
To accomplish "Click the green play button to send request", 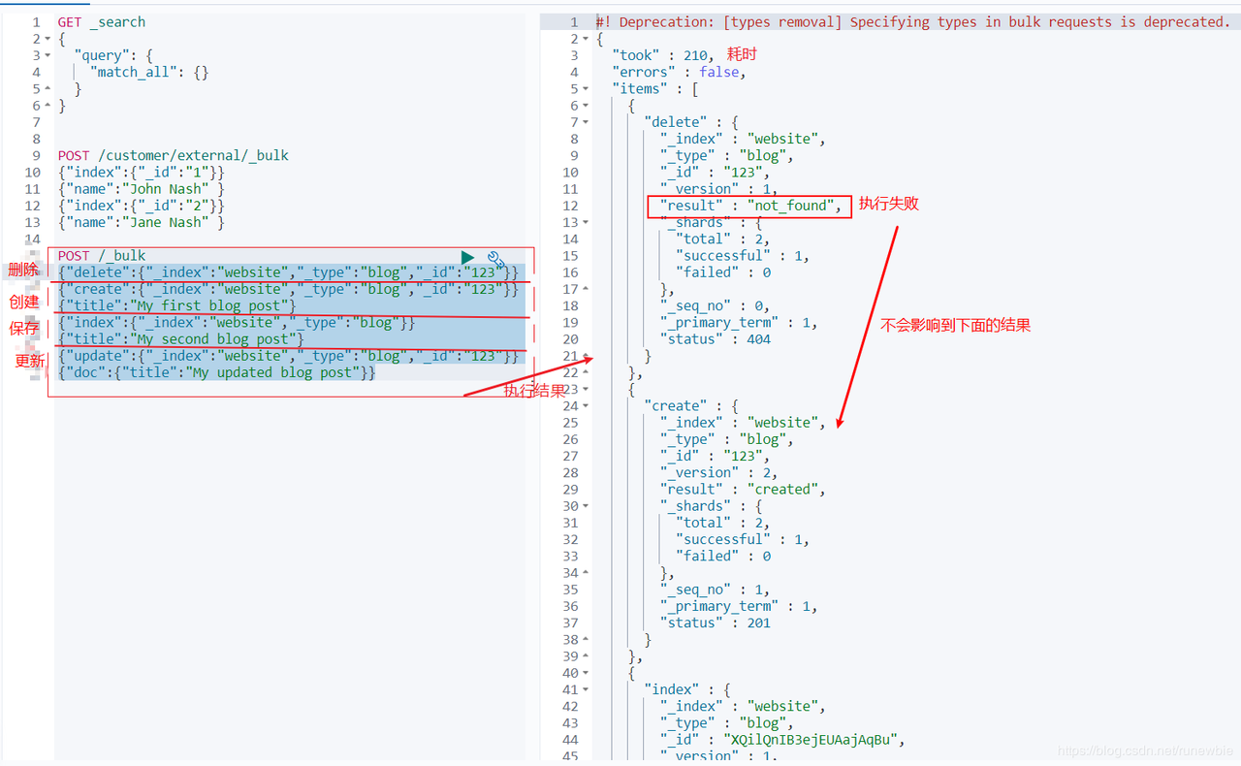I will [467, 257].
